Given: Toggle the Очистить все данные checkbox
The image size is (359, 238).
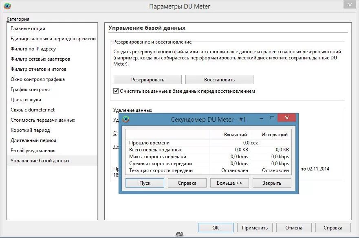Looking at the screenshot, I should coord(116,91).
